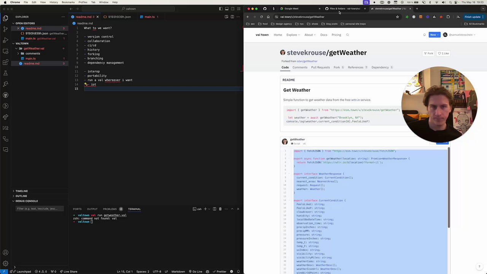Screen dimensions: 487x274
Task: Open the @samuelstroschein account menu
Action: click(459, 35)
